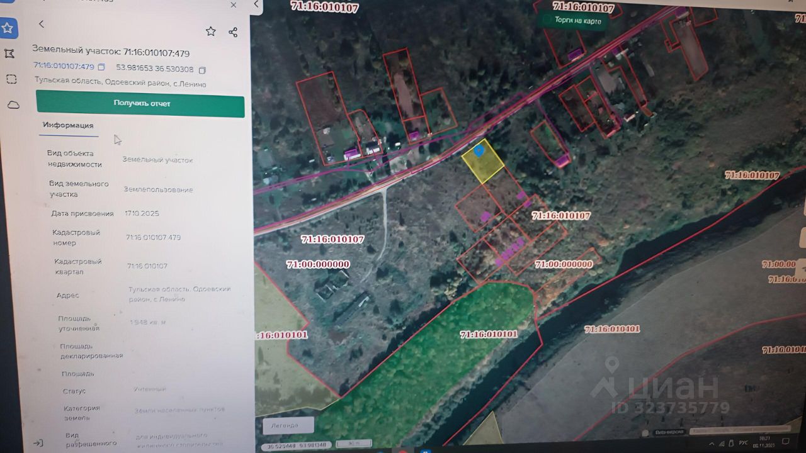This screenshot has width=806, height=453.
Task: Click the 'Площадь декларированная' field label
Action: click(91, 350)
